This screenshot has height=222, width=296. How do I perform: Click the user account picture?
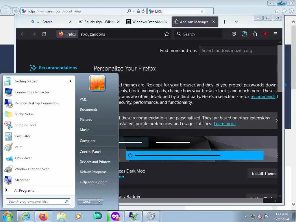coord(97,83)
